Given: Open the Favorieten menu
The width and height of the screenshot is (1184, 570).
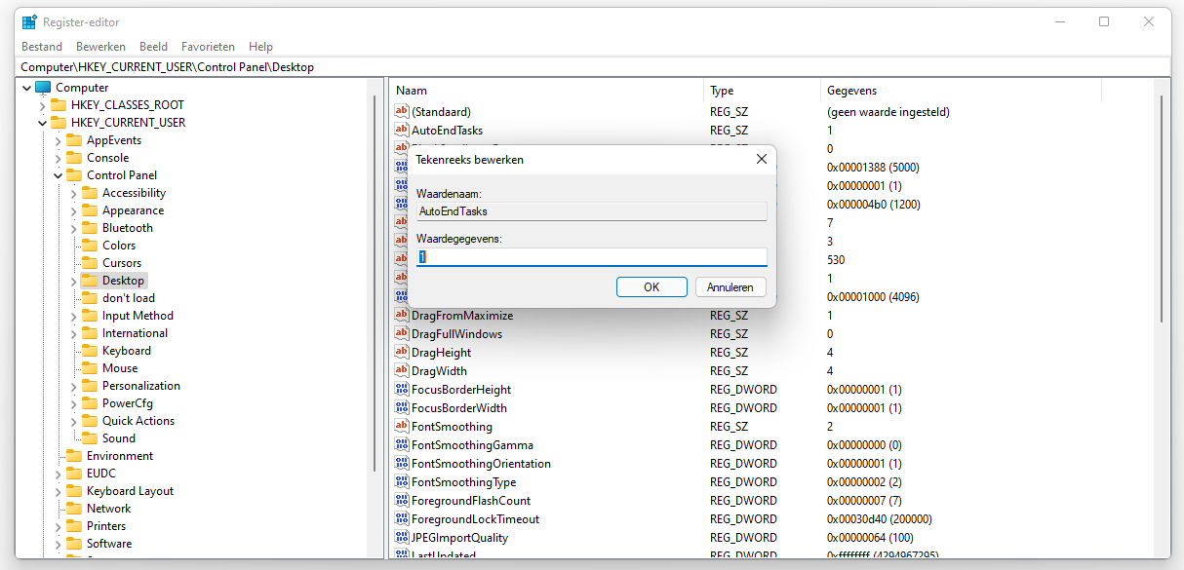Looking at the screenshot, I should (208, 46).
